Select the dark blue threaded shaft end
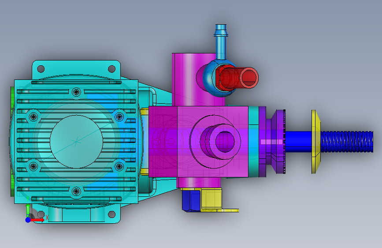382x248 pixels. (x=347, y=142)
